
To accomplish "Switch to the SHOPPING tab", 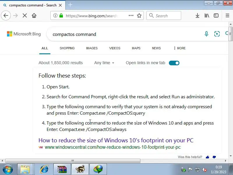I will pyautogui.click(x=67, y=48).
